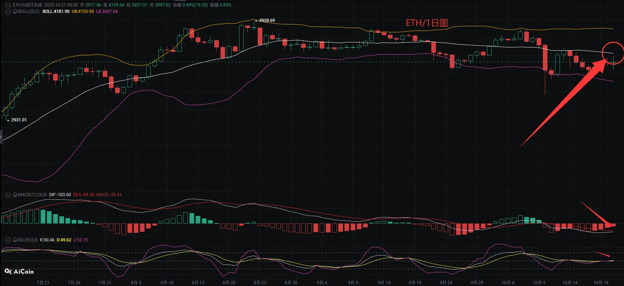Collapse the MACD(12,26,9) indicator chevron

pyautogui.click(x=8, y=195)
